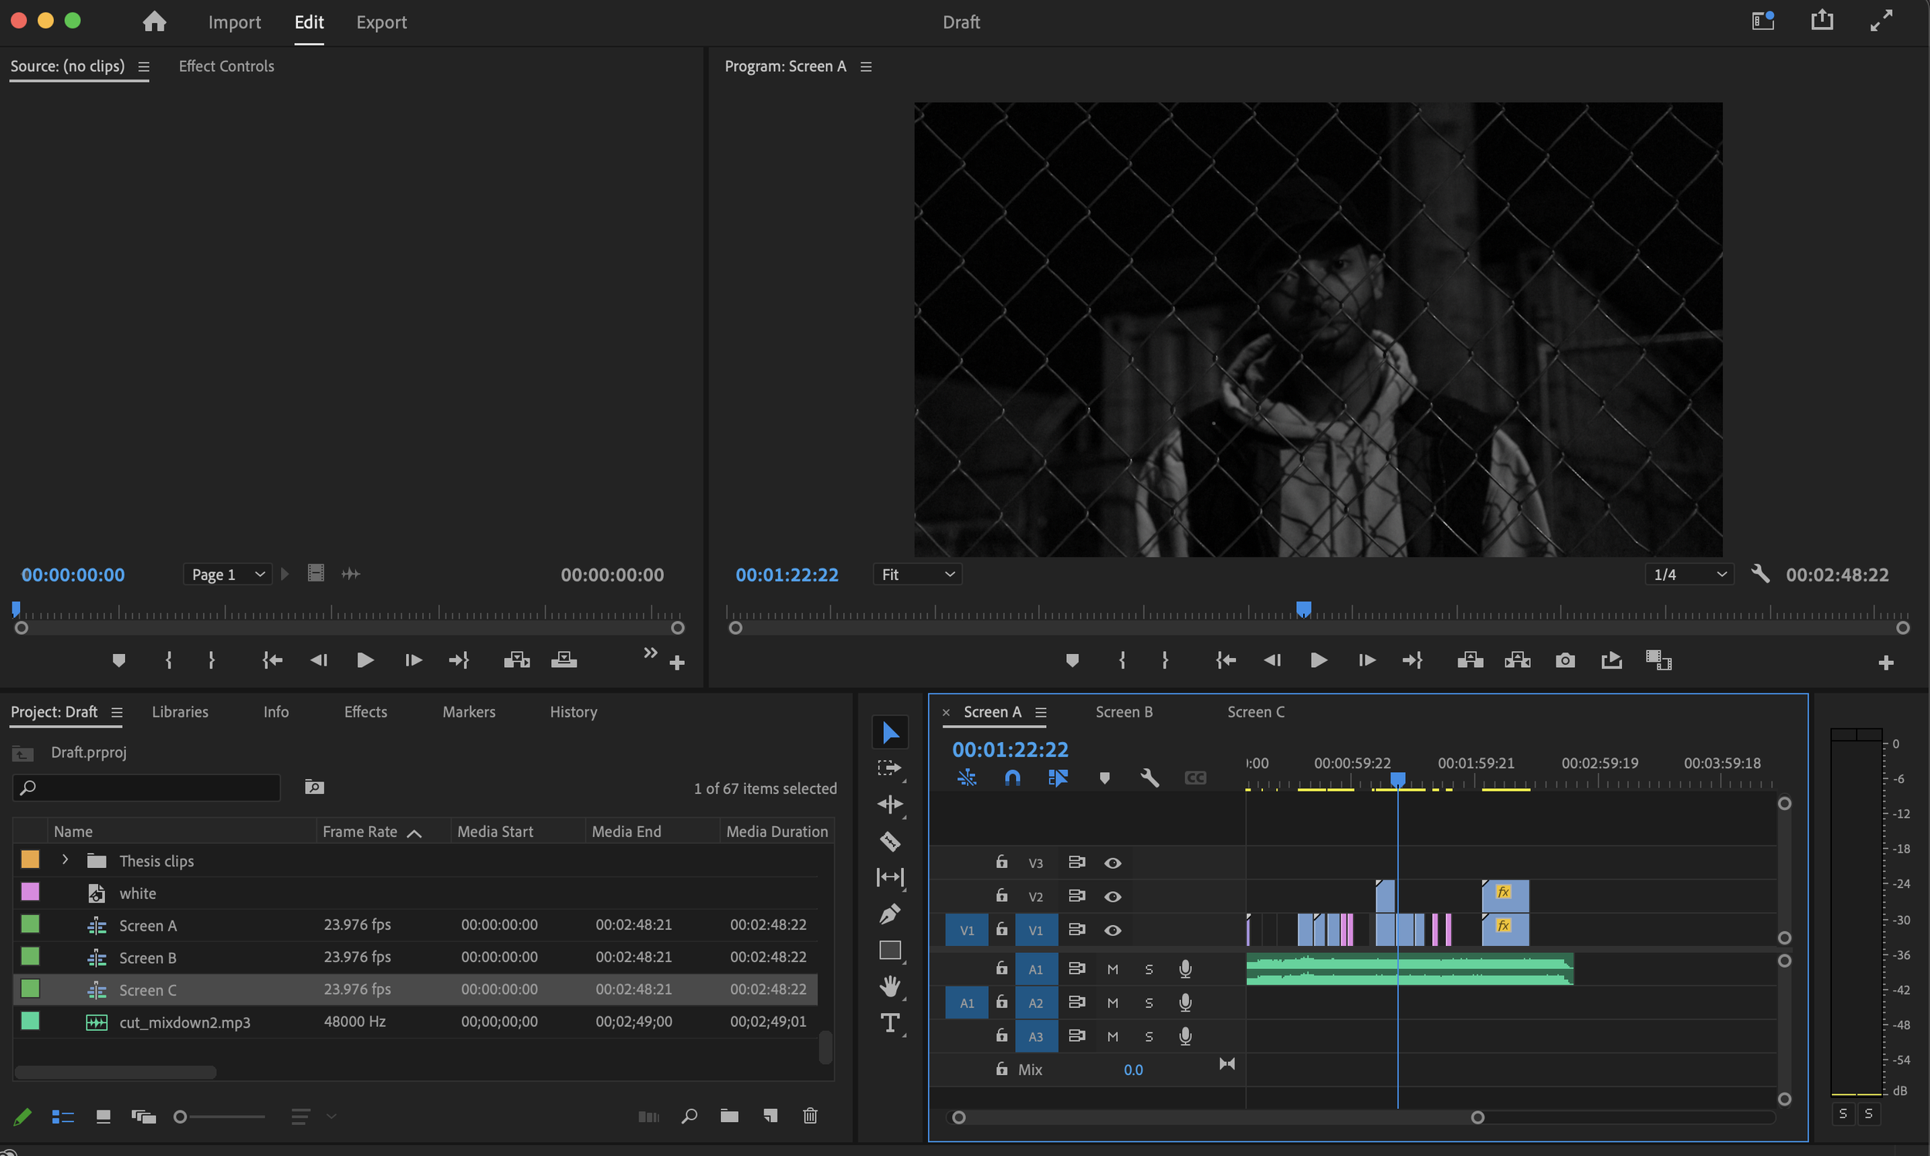Select the Type tool
Viewport: 1930px width, 1156px height.
click(x=890, y=1022)
